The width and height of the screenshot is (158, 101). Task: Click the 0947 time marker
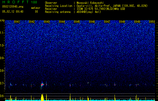107,22
